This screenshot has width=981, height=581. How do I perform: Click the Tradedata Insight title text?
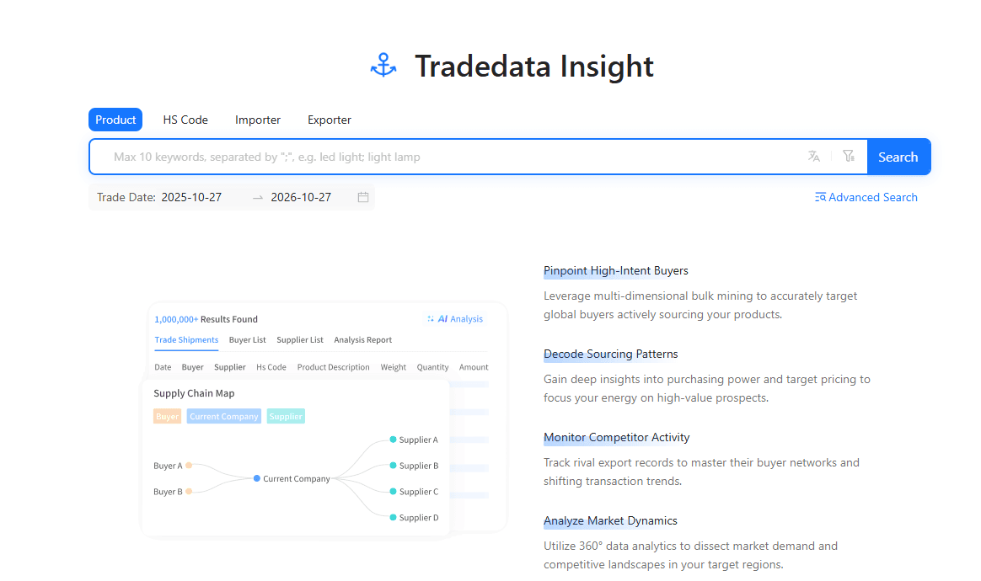(533, 67)
